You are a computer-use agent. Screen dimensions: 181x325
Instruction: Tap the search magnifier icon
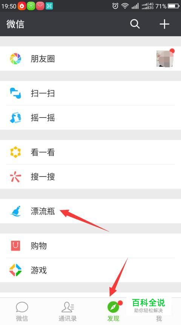[135, 24]
